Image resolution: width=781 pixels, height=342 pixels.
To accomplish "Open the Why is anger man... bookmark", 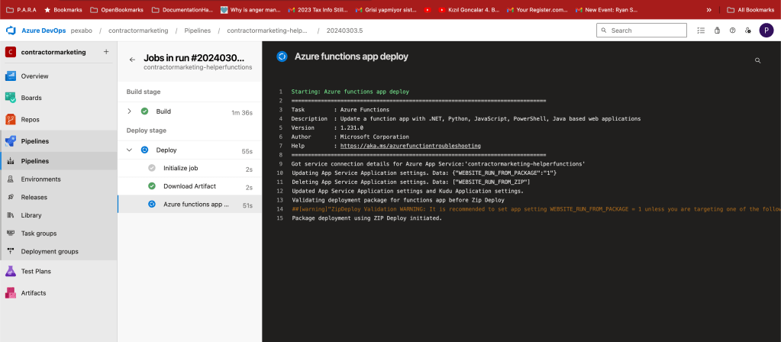I will (250, 9).
